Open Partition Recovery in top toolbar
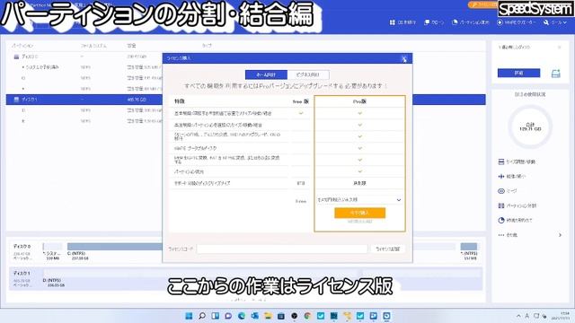The width and height of the screenshot is (575, 323). (x=471, y=22)
